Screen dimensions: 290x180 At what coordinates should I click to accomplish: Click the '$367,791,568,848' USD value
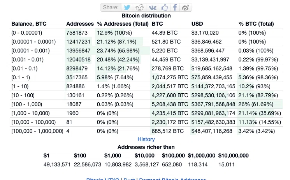point(213,105)
